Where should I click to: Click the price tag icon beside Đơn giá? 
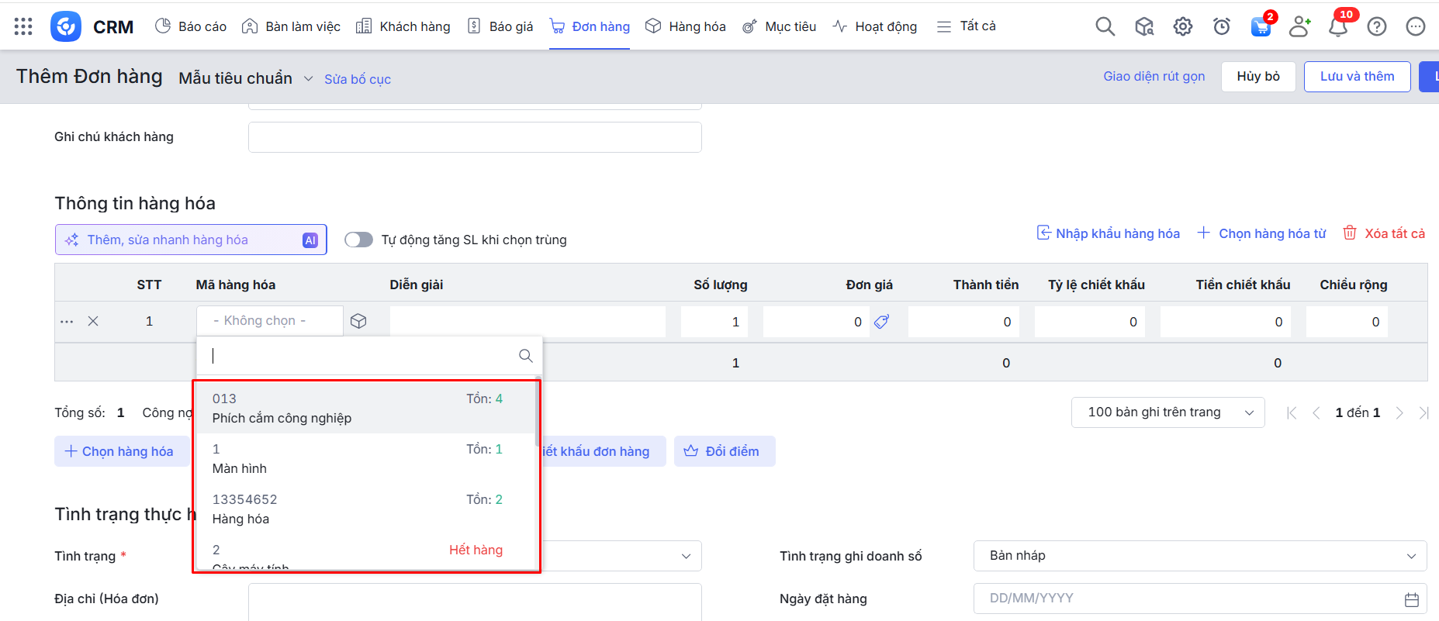click(881, 322)
